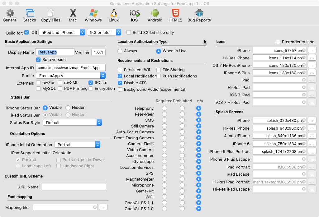The width and height of the screenshot is (319, 217).
Task: Open the iPod and iPhone dropdown
Action: point(61,32)
